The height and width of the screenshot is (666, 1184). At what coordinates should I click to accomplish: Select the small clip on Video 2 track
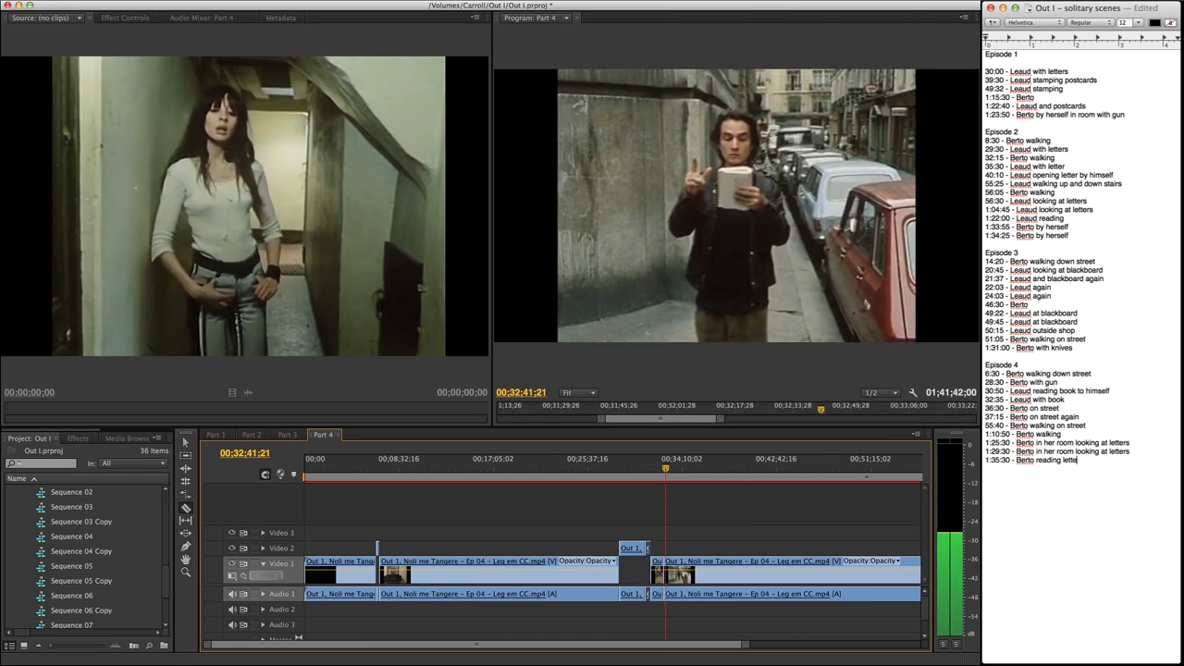tap(631, 548)
